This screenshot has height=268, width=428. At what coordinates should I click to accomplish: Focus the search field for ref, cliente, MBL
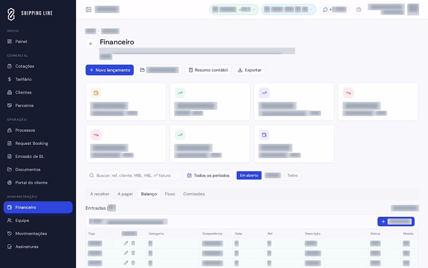tap(133, 175)
